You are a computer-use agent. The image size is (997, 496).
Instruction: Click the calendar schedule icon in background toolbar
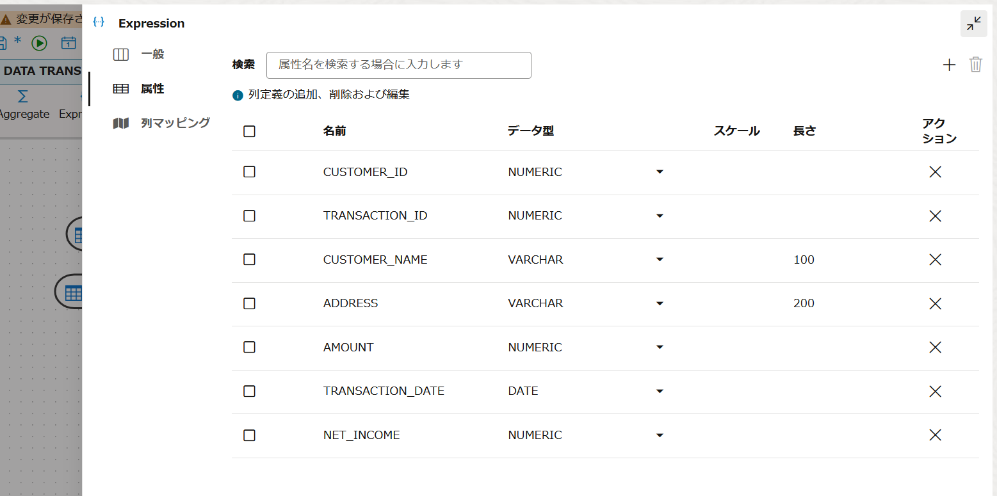69,43
